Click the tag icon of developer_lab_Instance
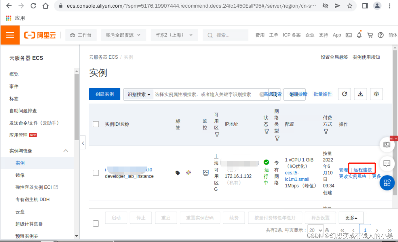 pyautogui.click(x=178, y=173)
